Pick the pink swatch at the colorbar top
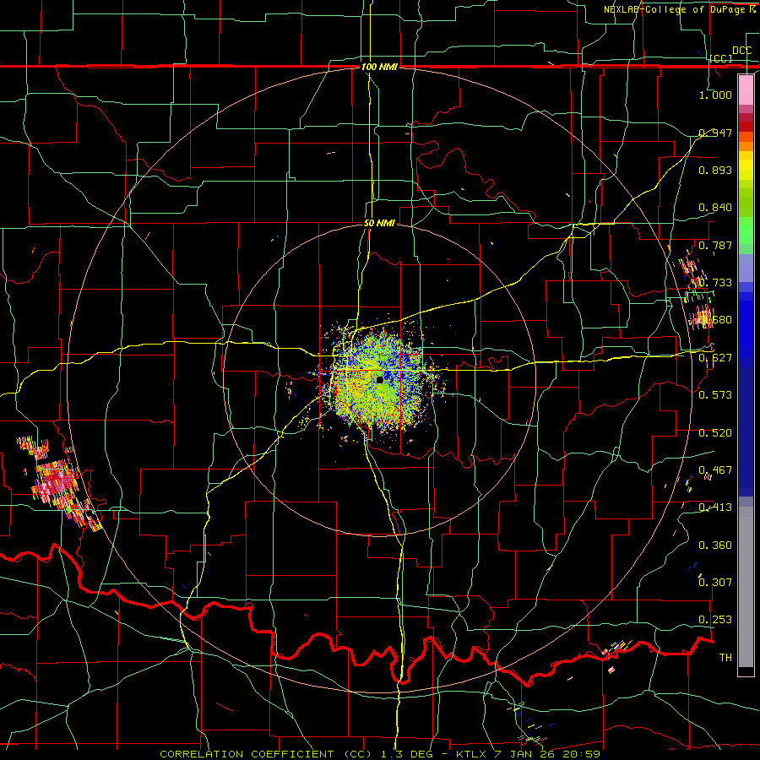The height and width of the screenshot is (760, 760). coord(746,90)
